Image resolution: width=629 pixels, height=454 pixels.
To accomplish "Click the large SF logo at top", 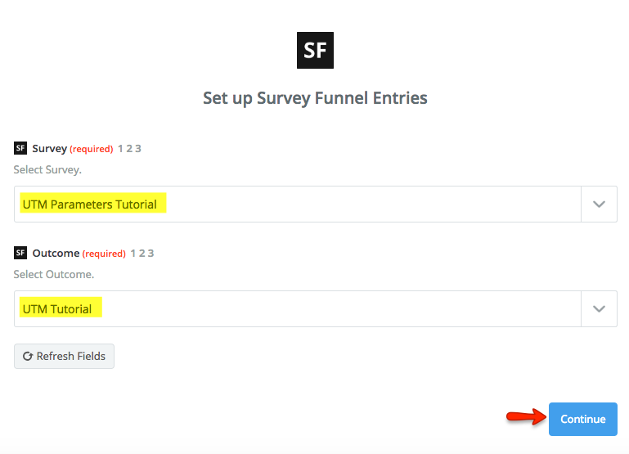I will 315,51.
